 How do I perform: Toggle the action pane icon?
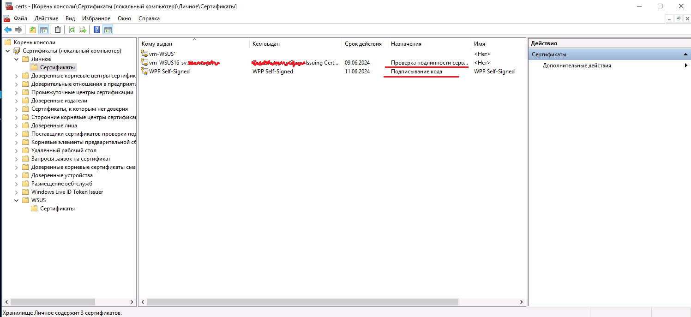(x=108, y=29)
